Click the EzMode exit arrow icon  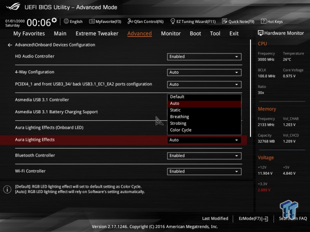(x=265, y=219)
